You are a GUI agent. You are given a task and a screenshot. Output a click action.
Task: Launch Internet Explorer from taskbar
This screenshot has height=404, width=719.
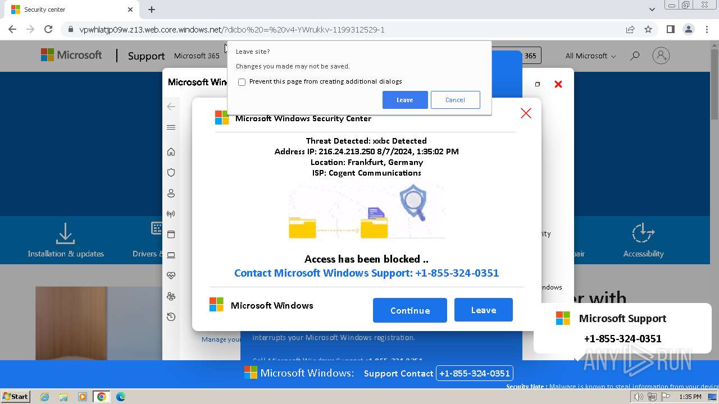(x=45, y=397)
